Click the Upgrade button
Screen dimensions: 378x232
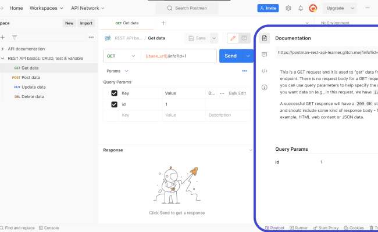[335, 8]
